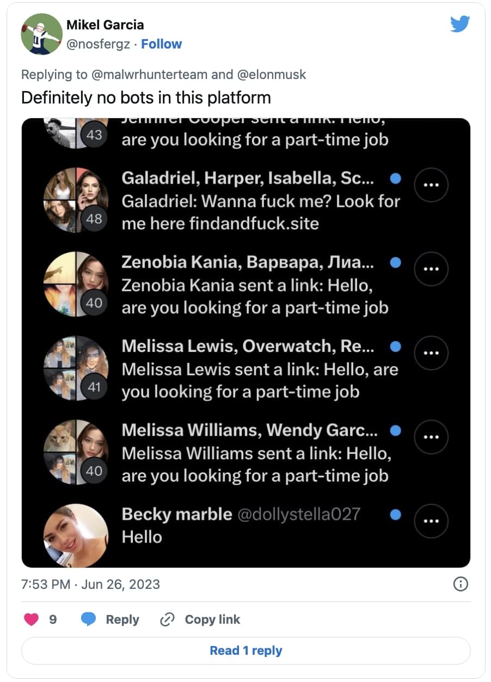Screen dimensions: 491x682
Task: Open the more options menu beside Galadriel conversation
Action: coord(431,185)
